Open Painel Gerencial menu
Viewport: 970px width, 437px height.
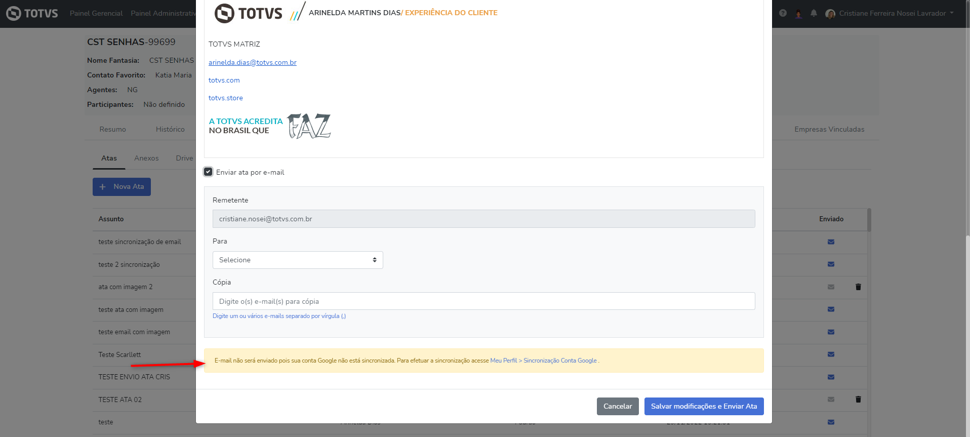click(96, 14)
